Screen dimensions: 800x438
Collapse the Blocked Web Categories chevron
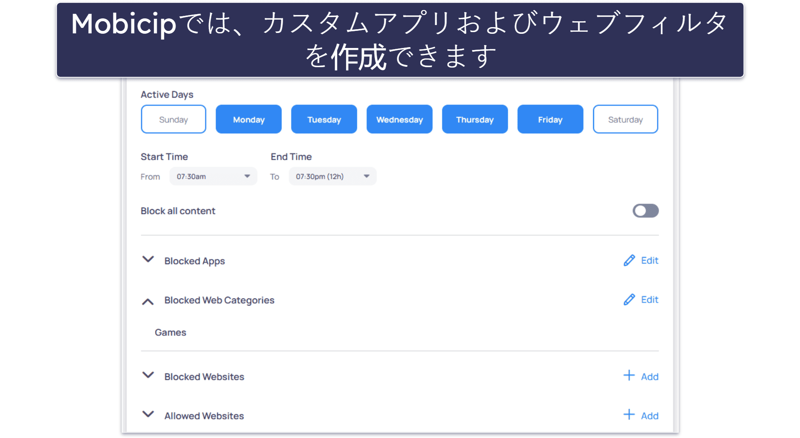point(148,301)
